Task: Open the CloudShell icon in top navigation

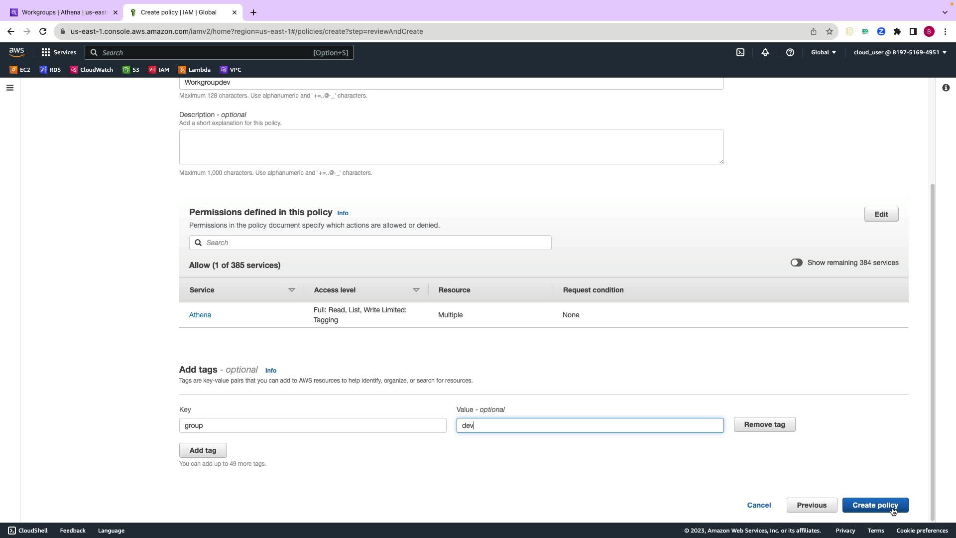Action: (740, 52)
